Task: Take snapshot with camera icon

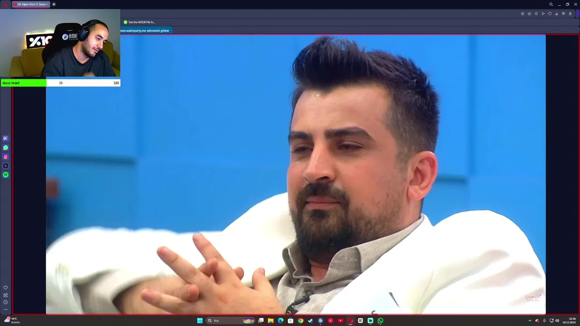Action: [529, 14]
